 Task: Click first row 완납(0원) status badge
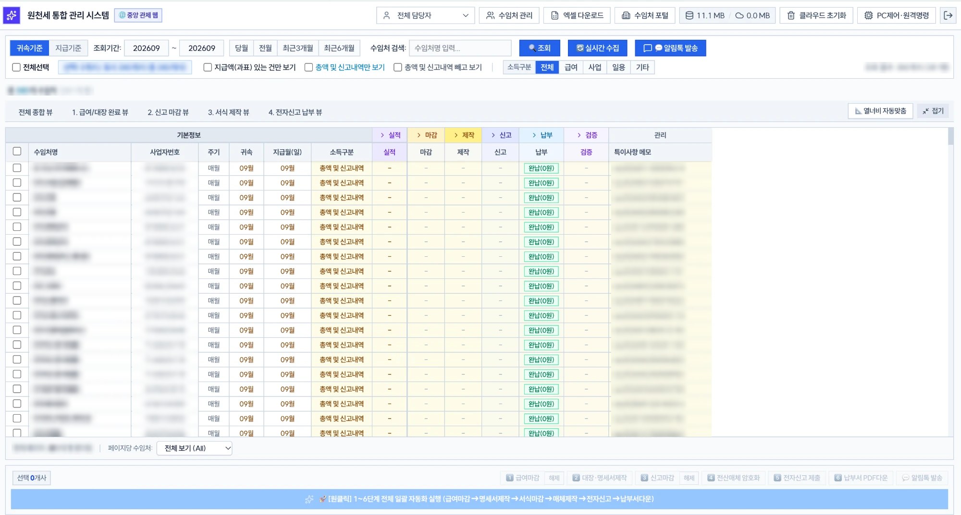tap(542, 168)
